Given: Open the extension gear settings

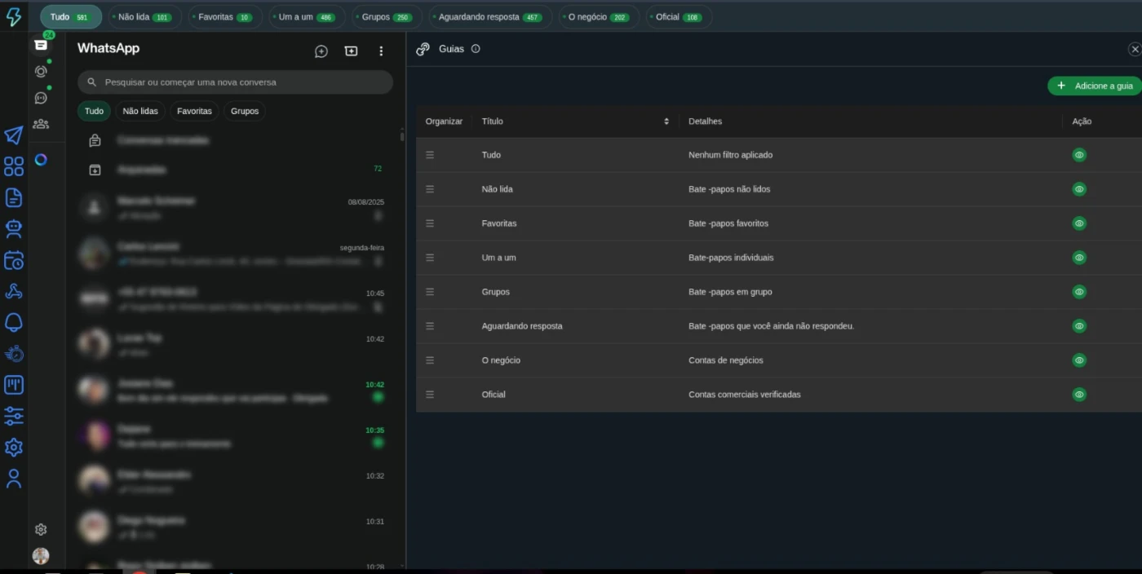Looking at the screenshot, I should tap(14, 448).
